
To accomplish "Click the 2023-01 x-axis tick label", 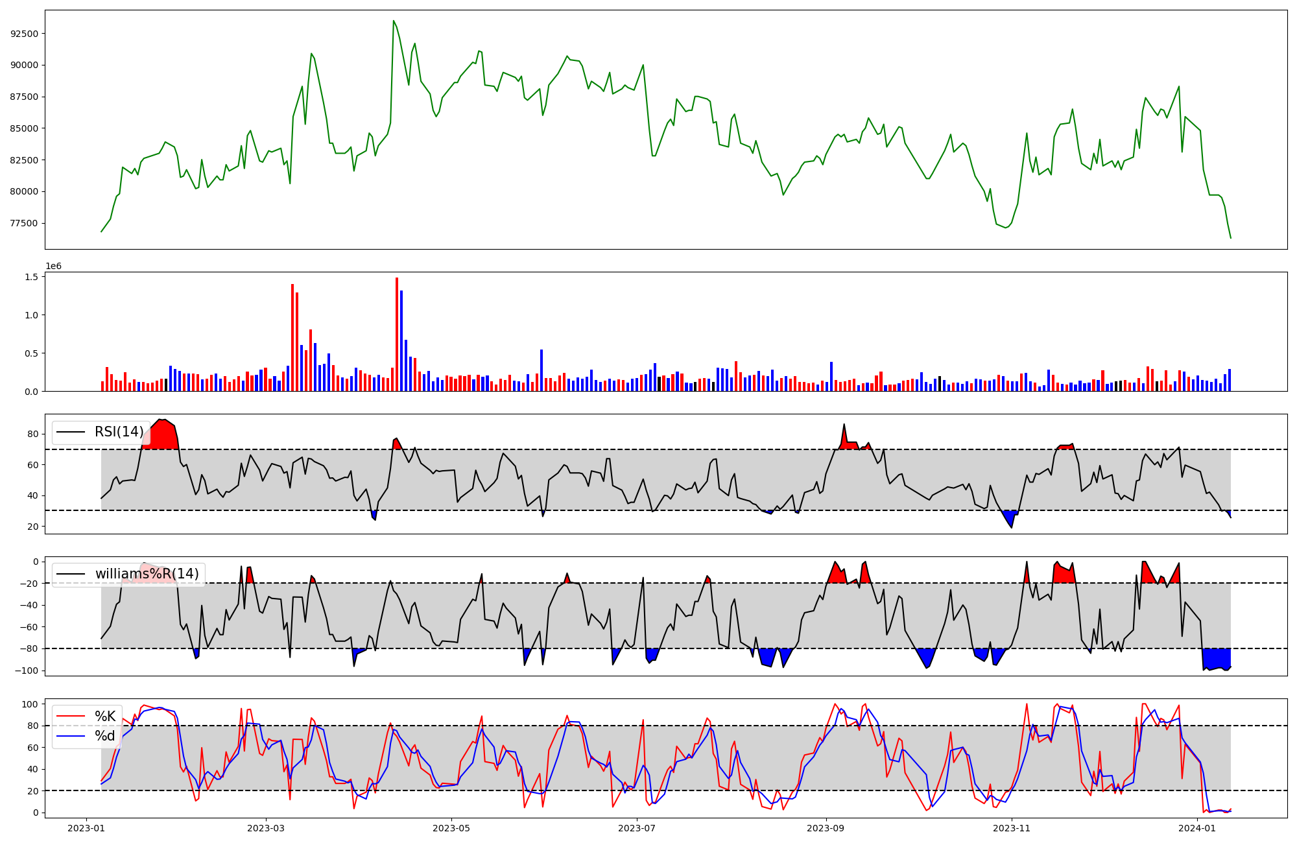I will pos(86,828).
